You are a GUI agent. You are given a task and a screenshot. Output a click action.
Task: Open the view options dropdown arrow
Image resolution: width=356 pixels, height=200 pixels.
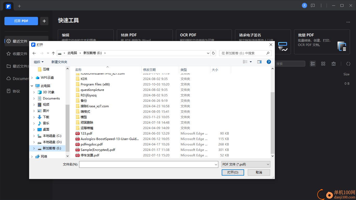251,62
